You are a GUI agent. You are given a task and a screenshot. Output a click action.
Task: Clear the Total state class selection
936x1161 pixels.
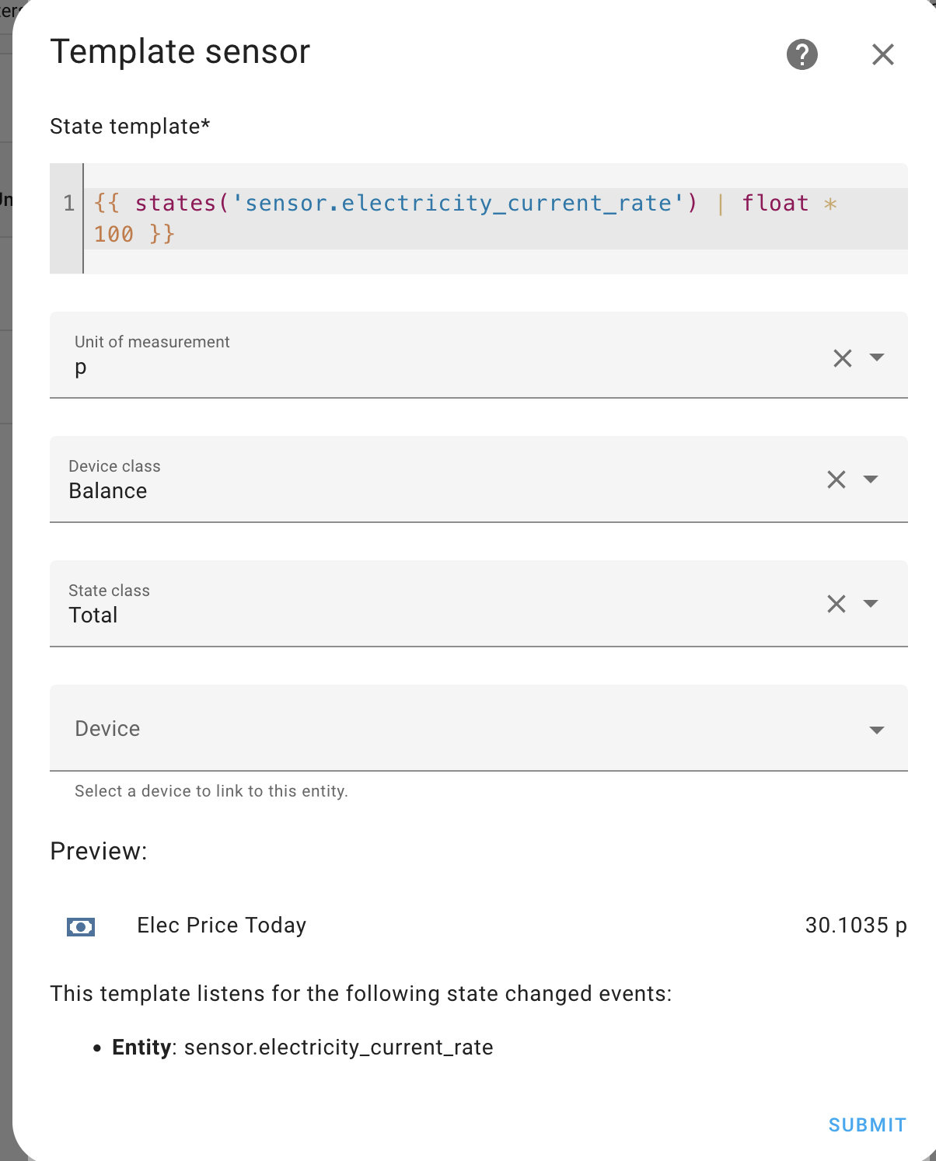pos(836,604)
